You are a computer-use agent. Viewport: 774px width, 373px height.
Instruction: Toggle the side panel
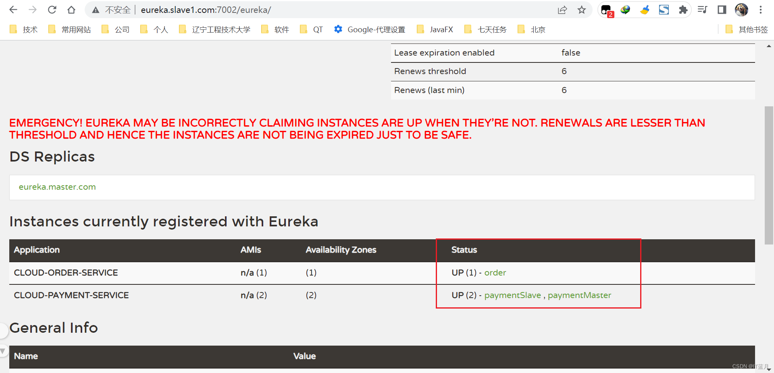pos(722,10)
